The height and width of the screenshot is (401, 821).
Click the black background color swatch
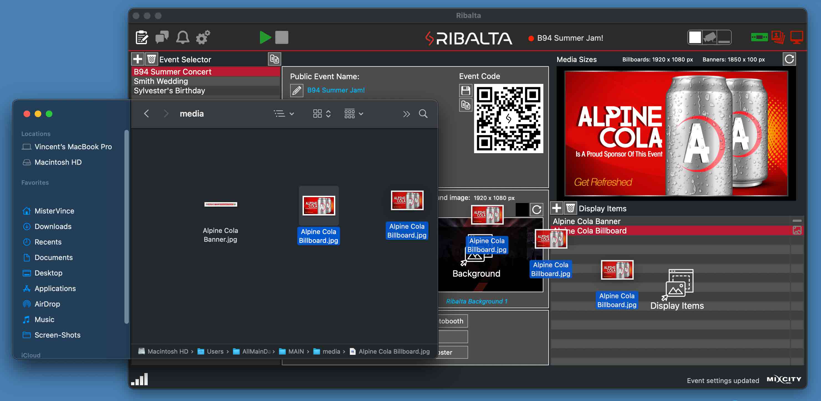[x=522, y=210]
